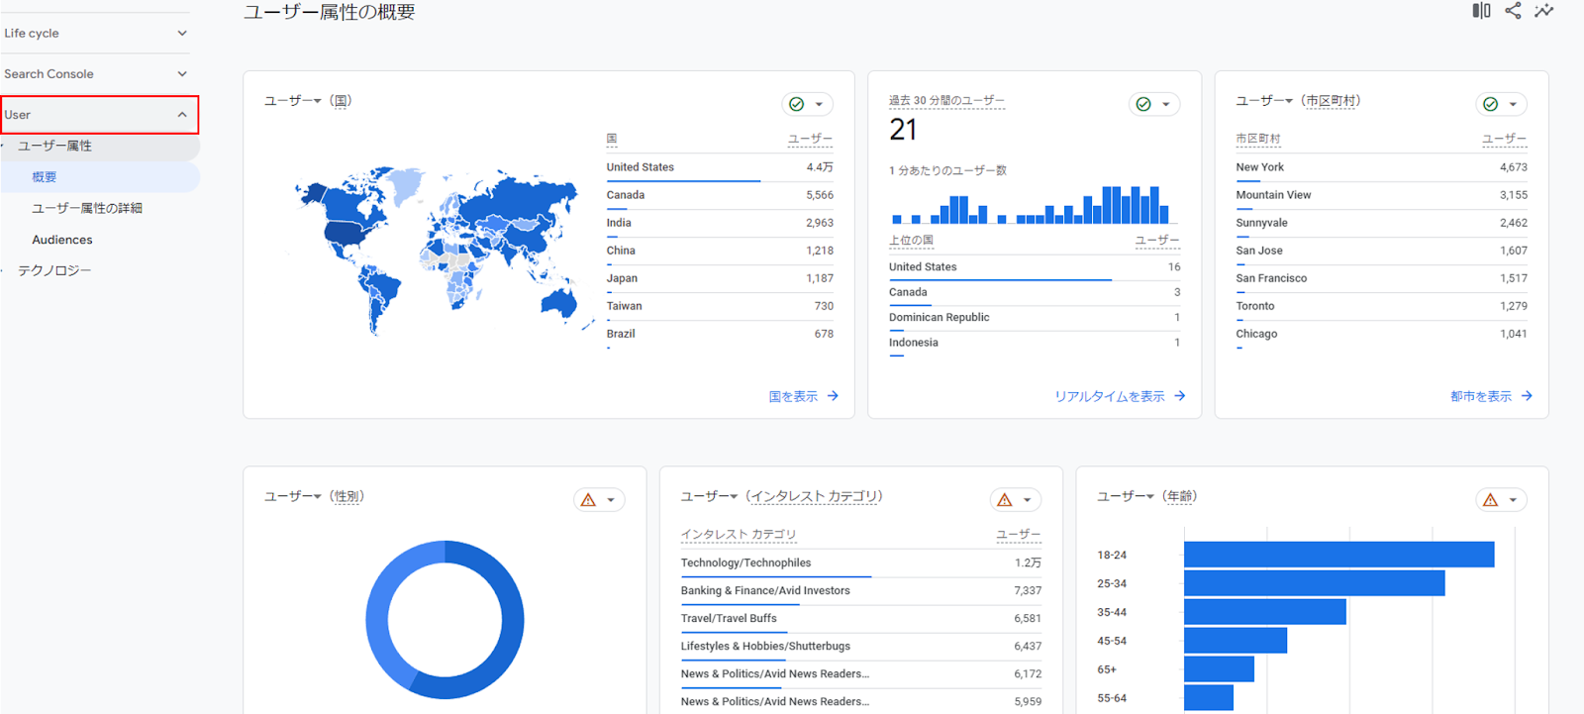This screenshot has height=714, width=1584.
Task: Click arrow icon next to 都市を表示
Action: click(1528, 396)
